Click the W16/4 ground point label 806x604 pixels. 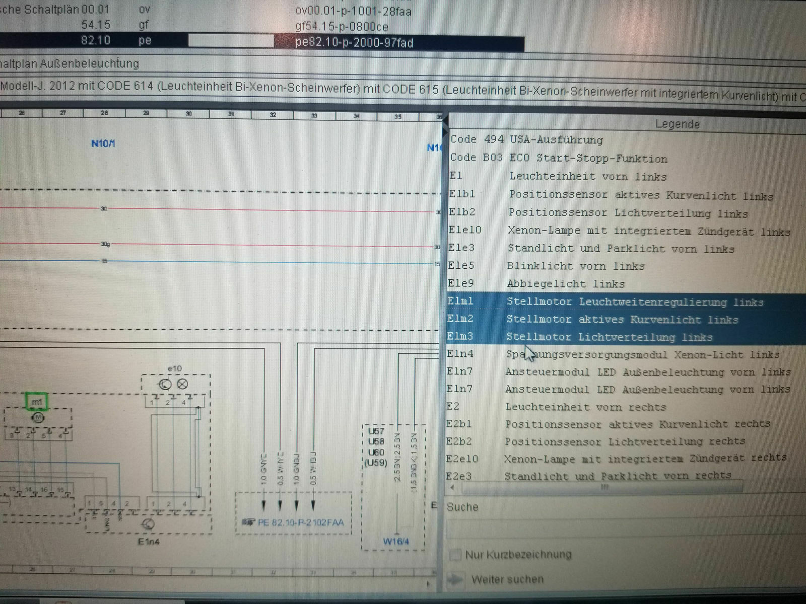click(x=395, y=542)
